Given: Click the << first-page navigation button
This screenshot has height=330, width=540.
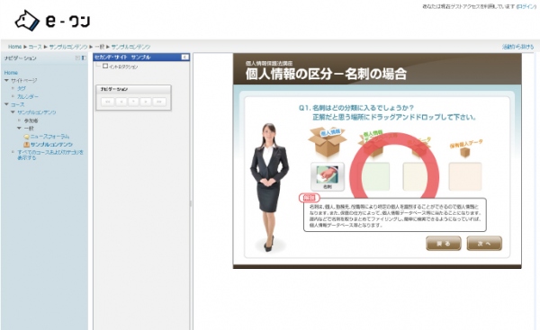Looking at the screenshot, I should point(108,102).
